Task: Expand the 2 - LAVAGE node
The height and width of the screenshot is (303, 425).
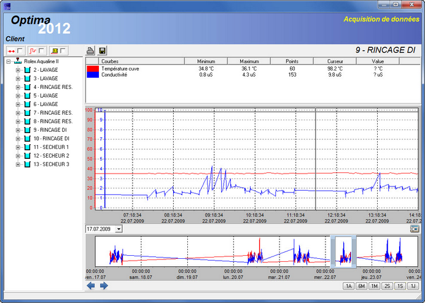Action: point(18,70)
